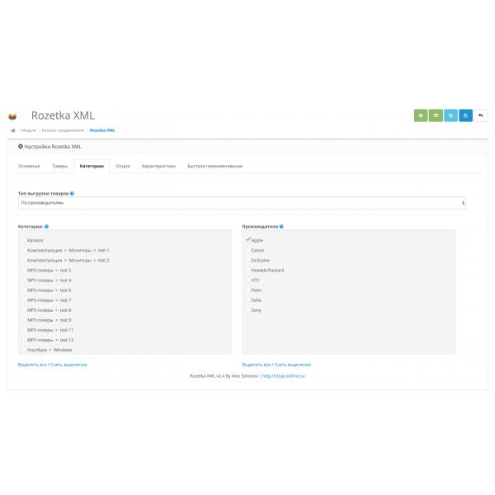This screenshot has height=495, width=495.
Task: Click the light blue save button
Action: coord(450,115)
